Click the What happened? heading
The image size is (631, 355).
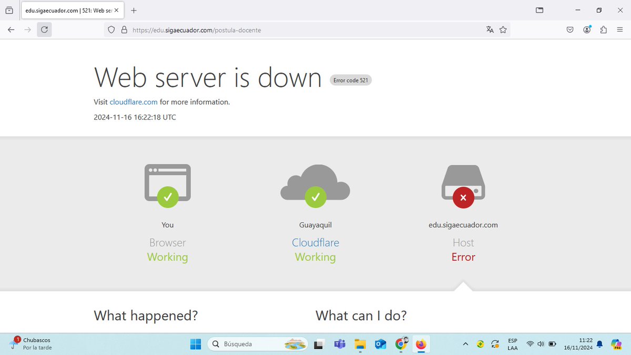click(x=146, y=316)
